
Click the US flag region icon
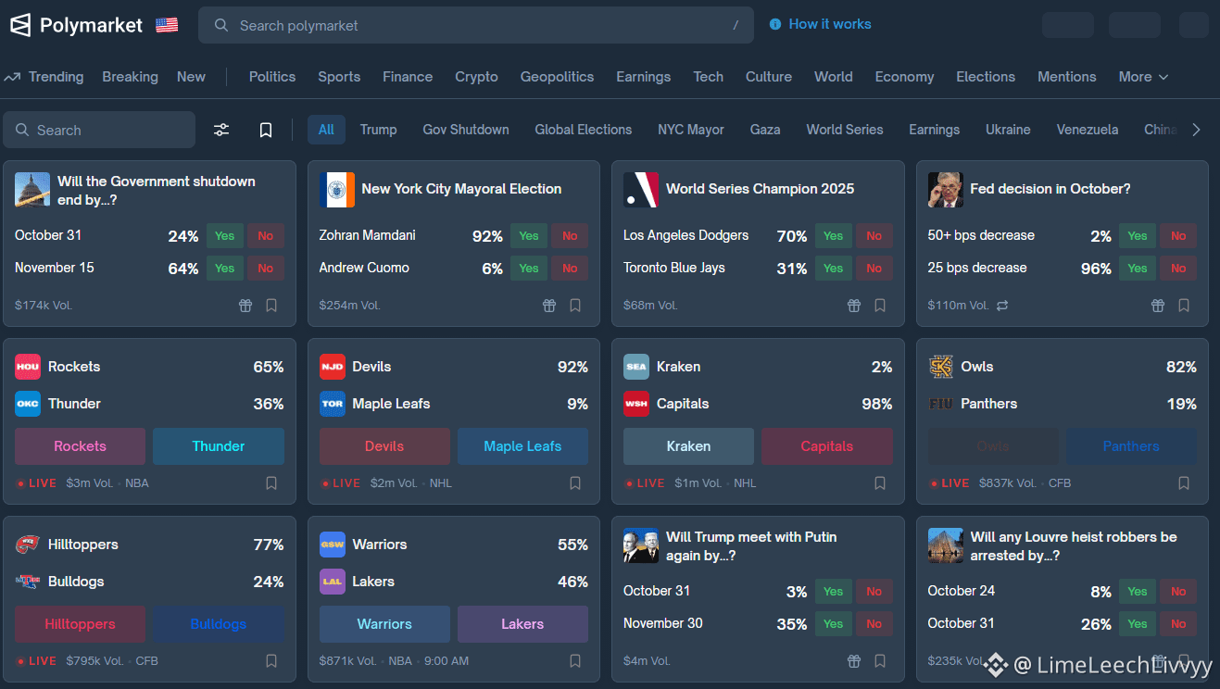[x=167, y=25]
